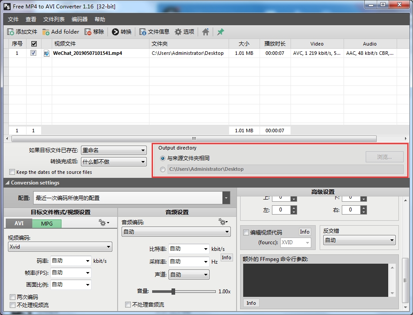Image resolution: width=413 pixels, height=315 pixels.
Task: Select the 与来源文件夹相同 radio button
Action: point(163,158)
